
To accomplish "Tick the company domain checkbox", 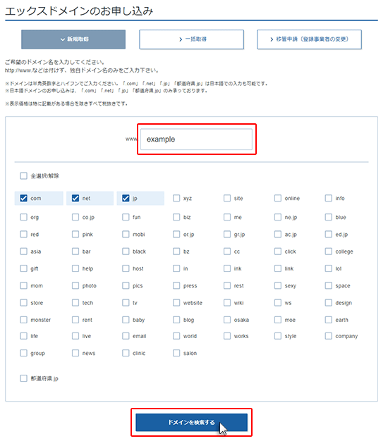I will tap(329, 336).
